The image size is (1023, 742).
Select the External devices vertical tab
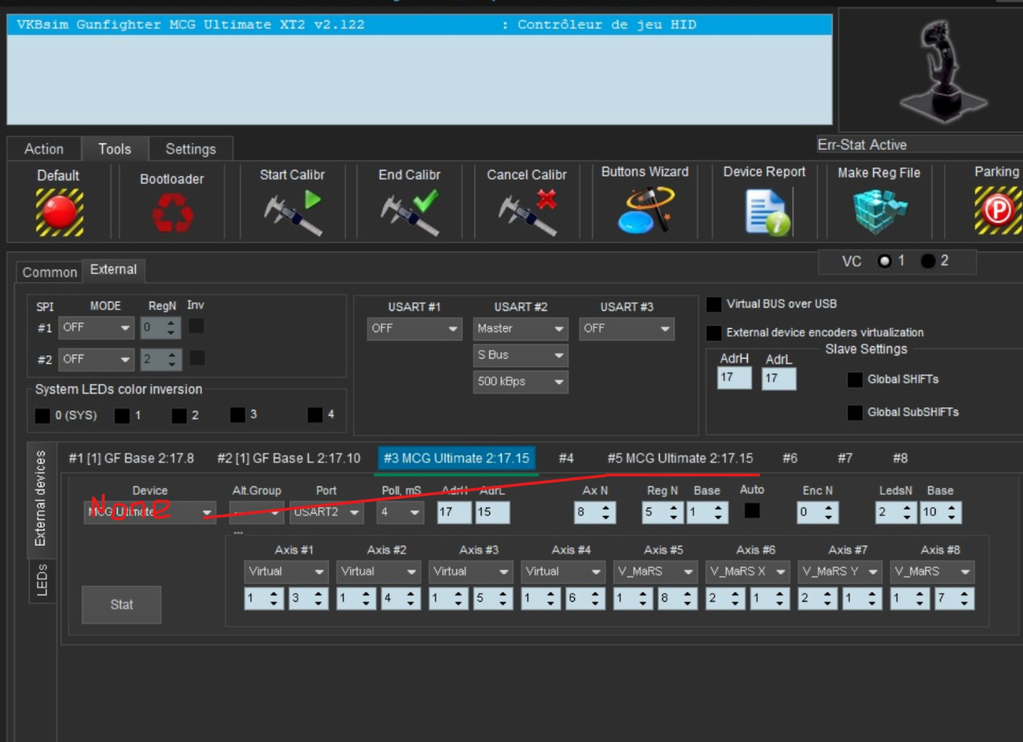(x=40, y=498)
